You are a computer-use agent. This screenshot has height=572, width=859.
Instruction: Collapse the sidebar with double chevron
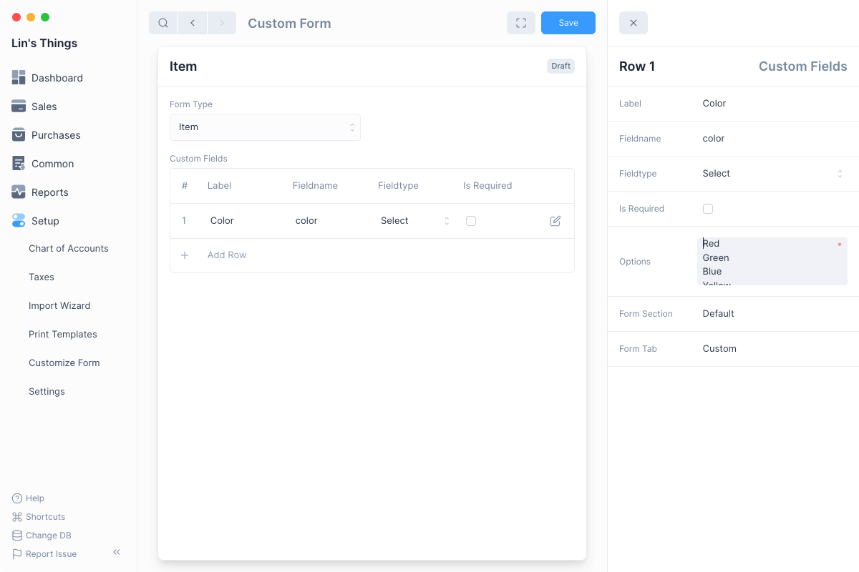[x=117, y=552]
